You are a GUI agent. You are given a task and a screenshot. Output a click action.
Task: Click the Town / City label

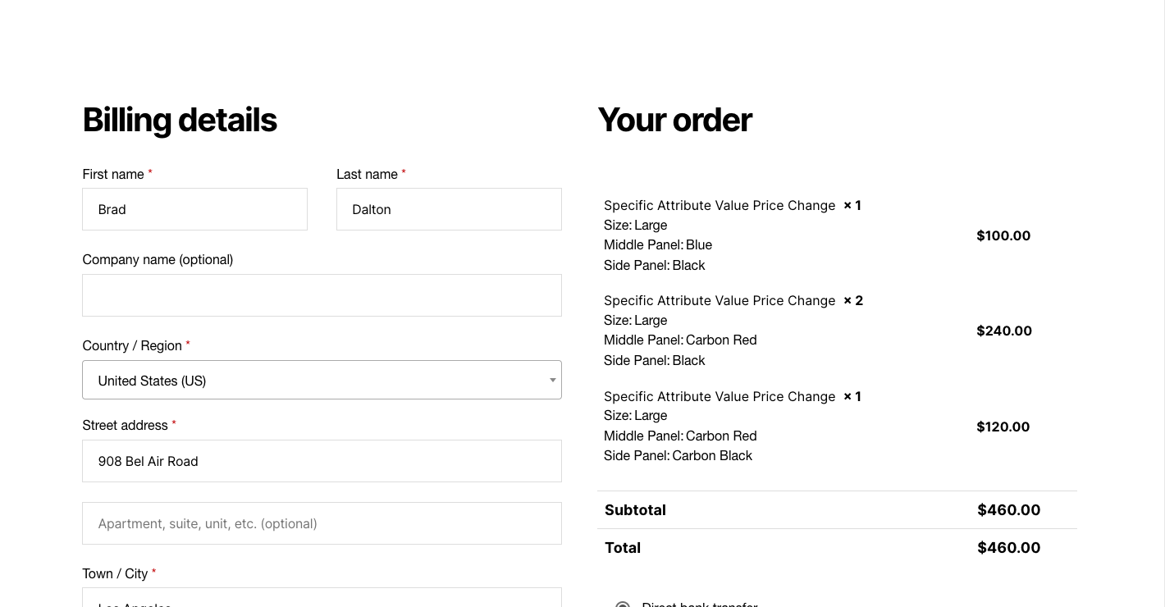pyautogui.click(x=115, y=573)
